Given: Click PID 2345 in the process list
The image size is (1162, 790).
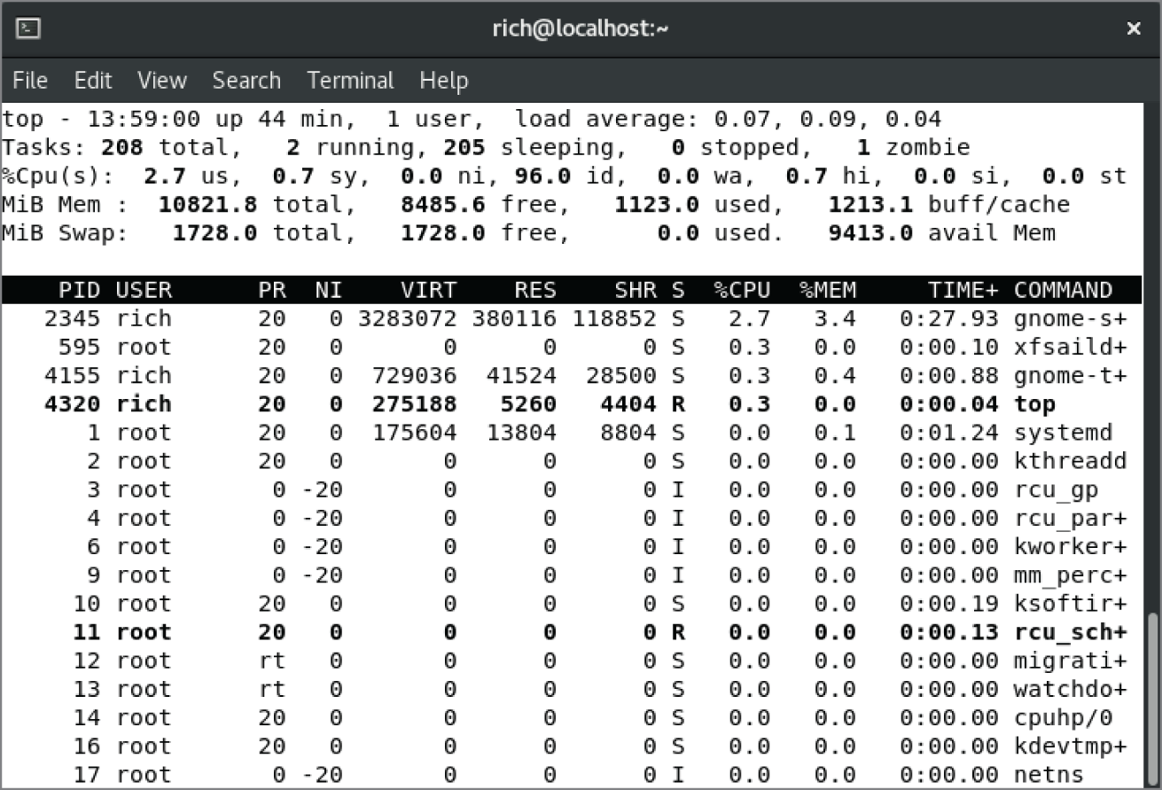Looking at the screenshot, I should (x=72, y=318).
